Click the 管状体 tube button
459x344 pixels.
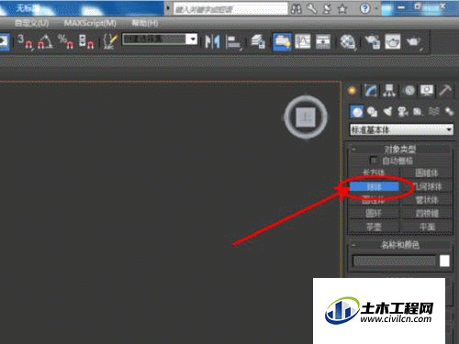[427, 200]
